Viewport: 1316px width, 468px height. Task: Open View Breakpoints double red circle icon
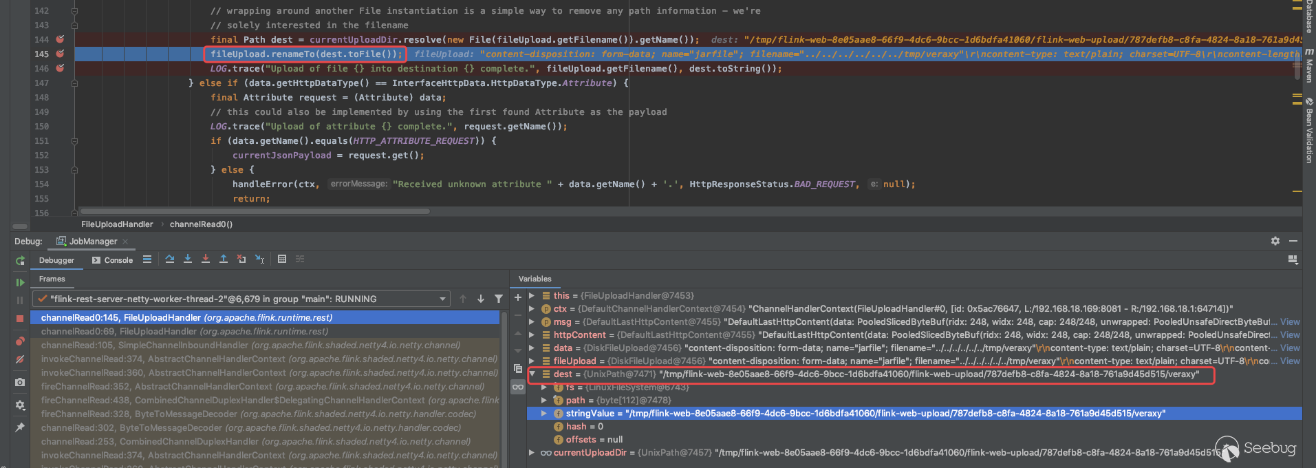pos(20,341)
